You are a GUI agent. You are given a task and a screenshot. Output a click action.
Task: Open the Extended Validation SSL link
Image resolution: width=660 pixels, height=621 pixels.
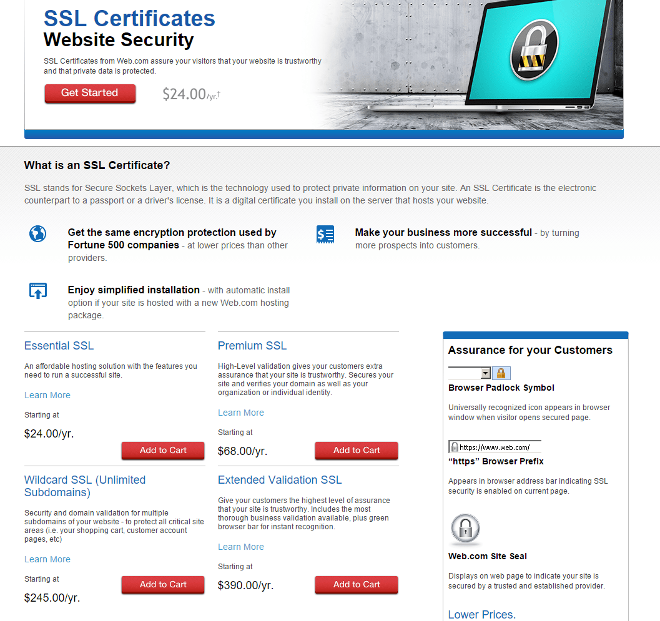click(x=280, y=480)
